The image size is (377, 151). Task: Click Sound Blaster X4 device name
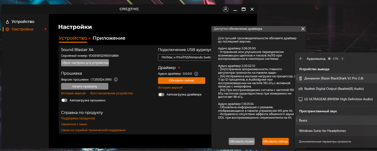(x=77, y=50)
